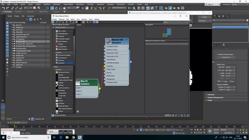The width and height of the screenshot is (249, 140).
Task: Select the Unlink Selection icon
Action: 16,8
